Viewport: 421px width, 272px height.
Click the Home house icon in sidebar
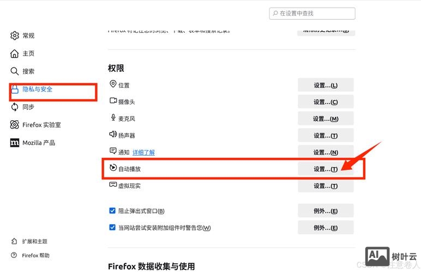click(x=15, y=53)
